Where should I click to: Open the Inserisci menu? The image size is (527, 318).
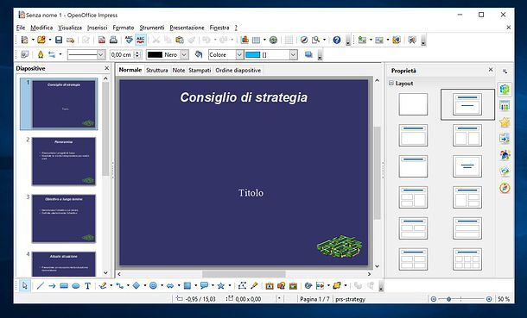pos(97,28)
